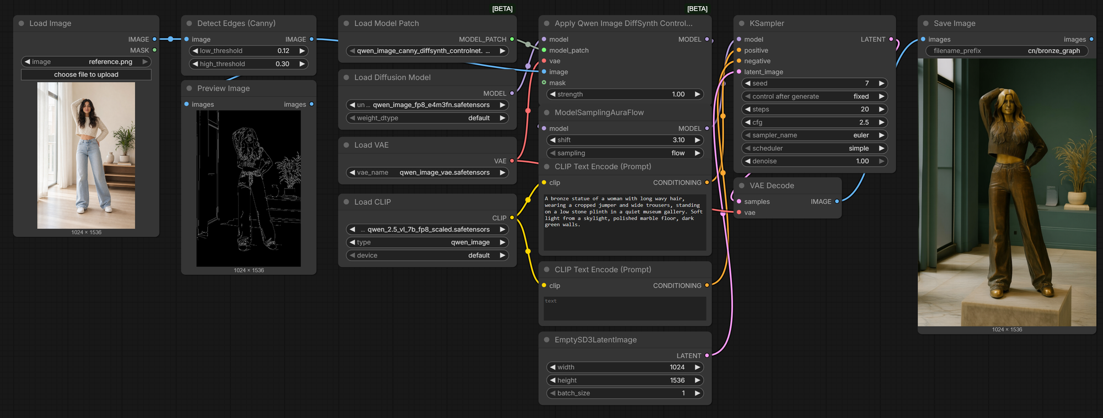Collapse the Load VAE node dot
This screenshot has width=1103, height=418.
coord(346,145)
